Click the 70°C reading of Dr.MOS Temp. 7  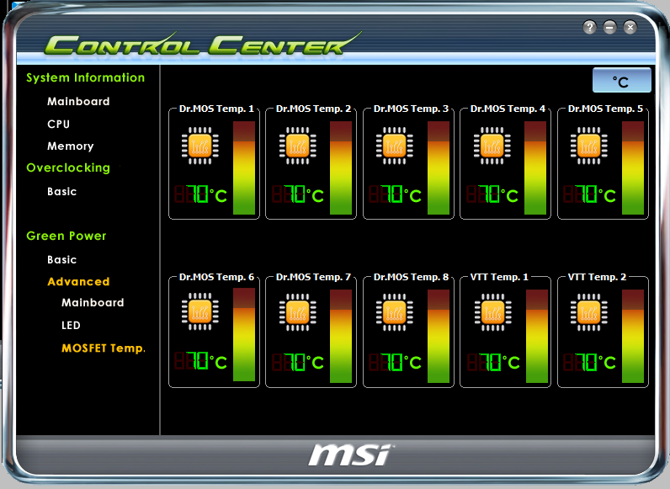298,362
